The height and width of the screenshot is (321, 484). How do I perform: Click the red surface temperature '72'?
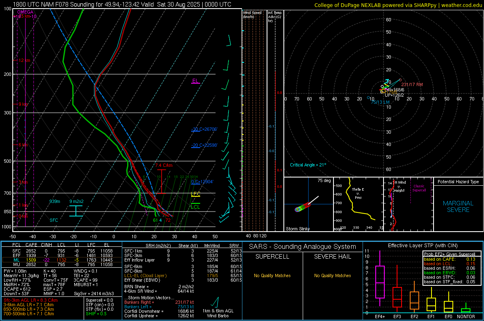pos(168,220)
